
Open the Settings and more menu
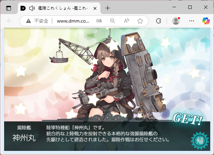pyautogui.click(x=192, y=21)
